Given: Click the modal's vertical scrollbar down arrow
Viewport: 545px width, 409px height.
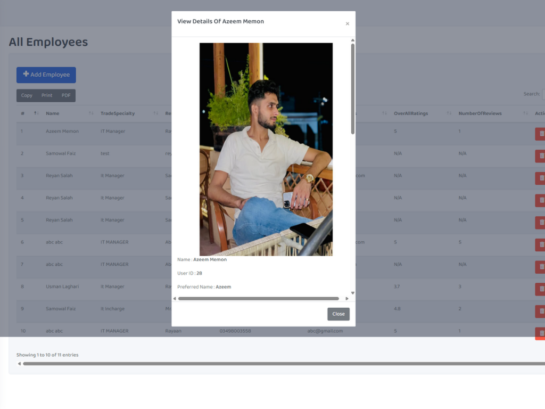Looking at the screenshot, I should pos(352,293).
